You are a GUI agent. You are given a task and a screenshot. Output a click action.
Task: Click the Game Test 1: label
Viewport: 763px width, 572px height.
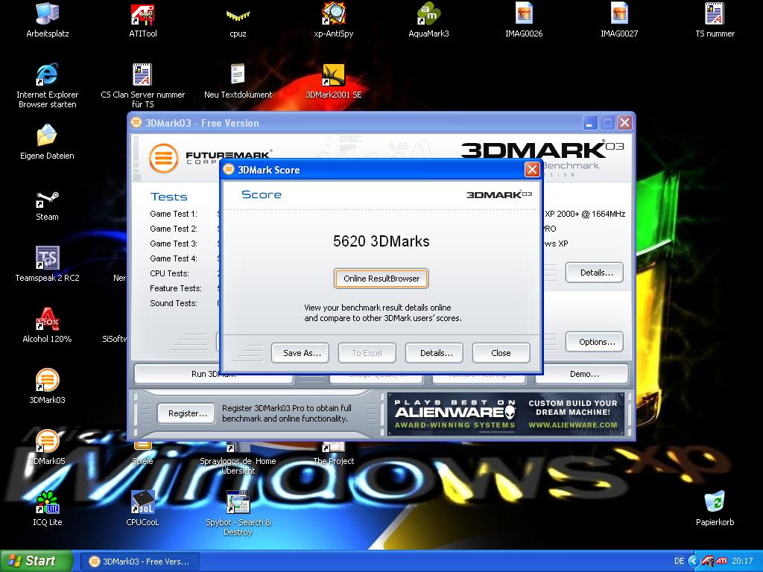point(174,214)
